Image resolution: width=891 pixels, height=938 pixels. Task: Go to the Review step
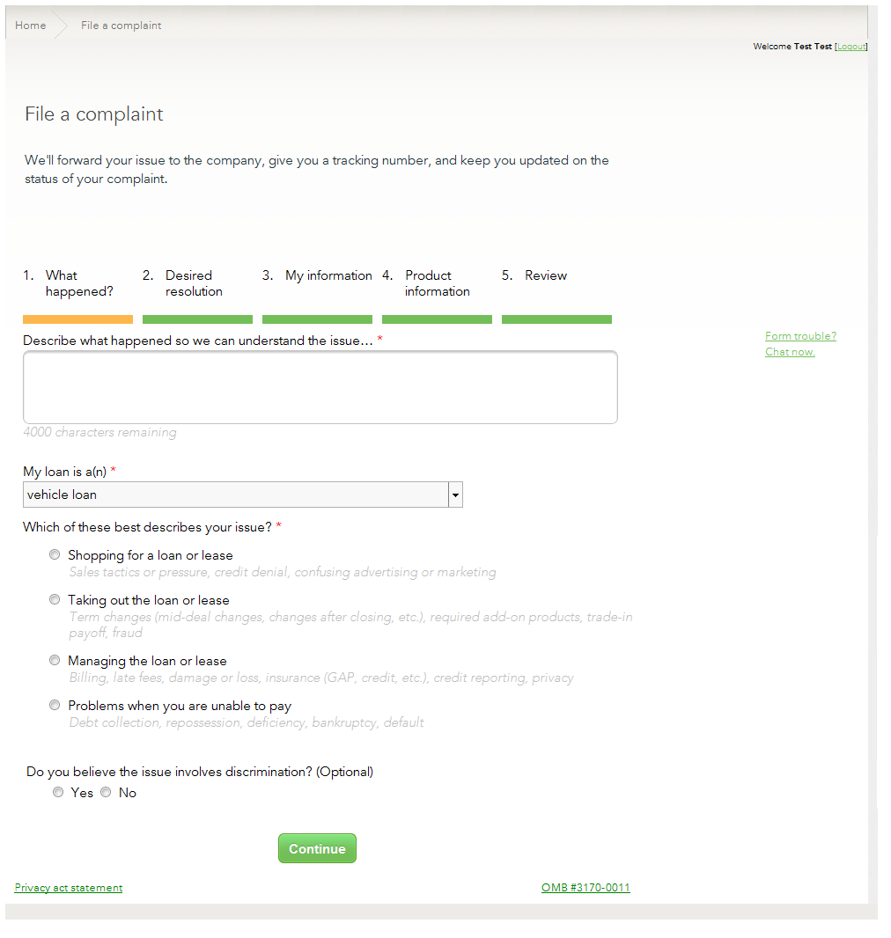(546, 275)
